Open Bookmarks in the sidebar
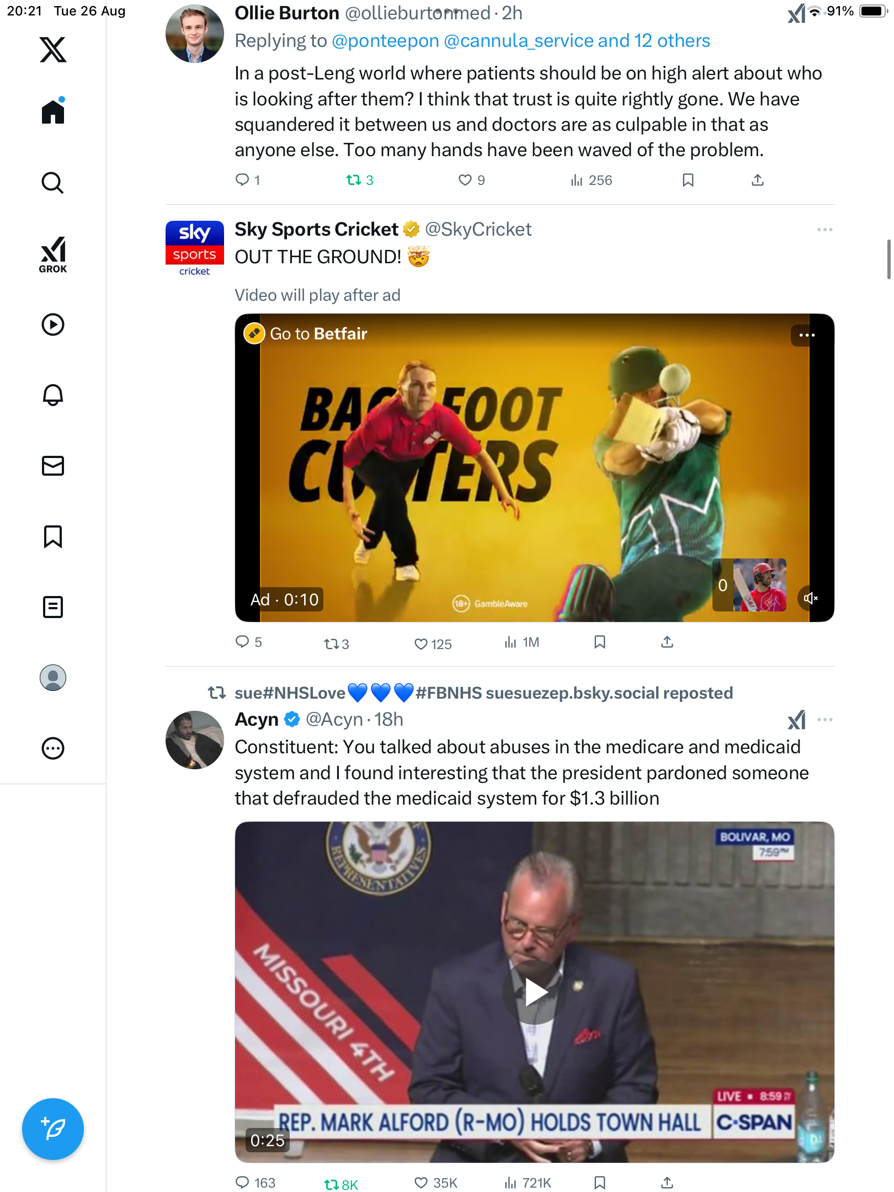Screen dimensions: 894x1192 pos(53,536)
